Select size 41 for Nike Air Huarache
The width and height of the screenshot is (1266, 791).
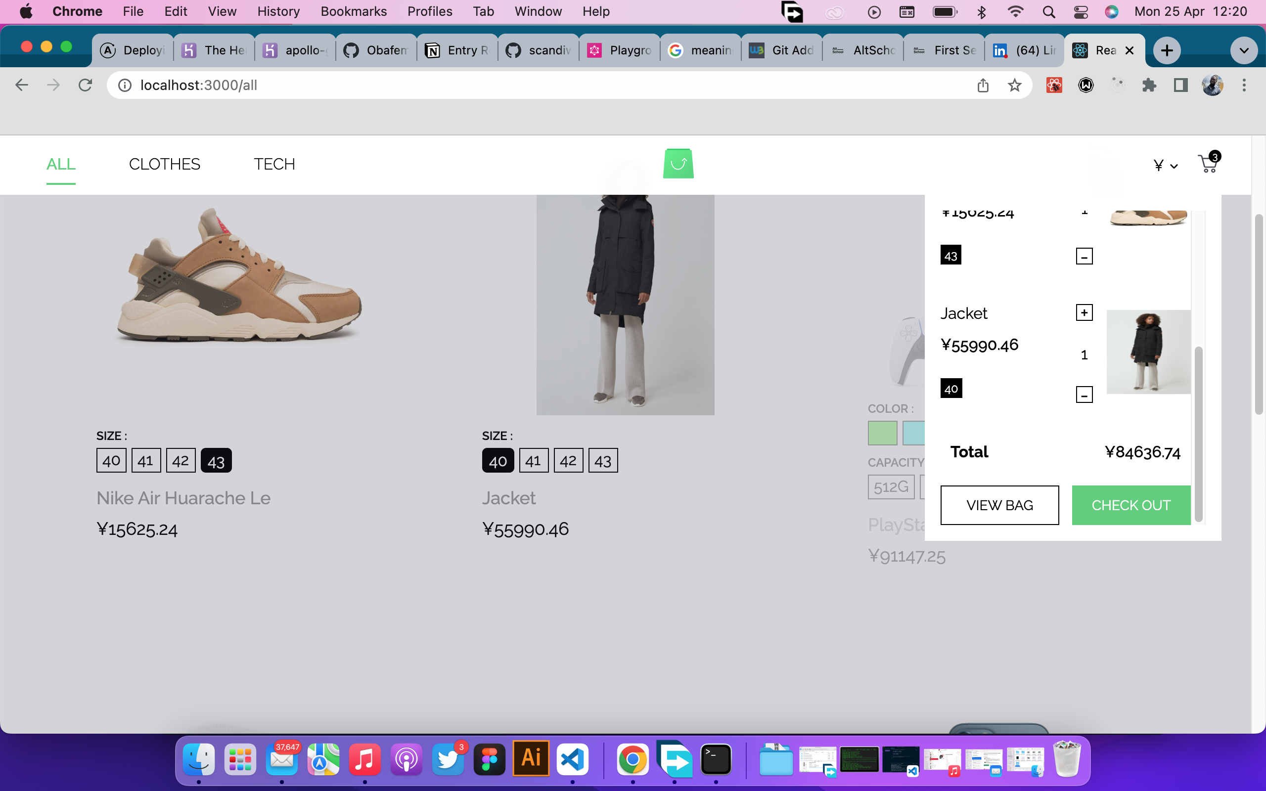(146, 460)
